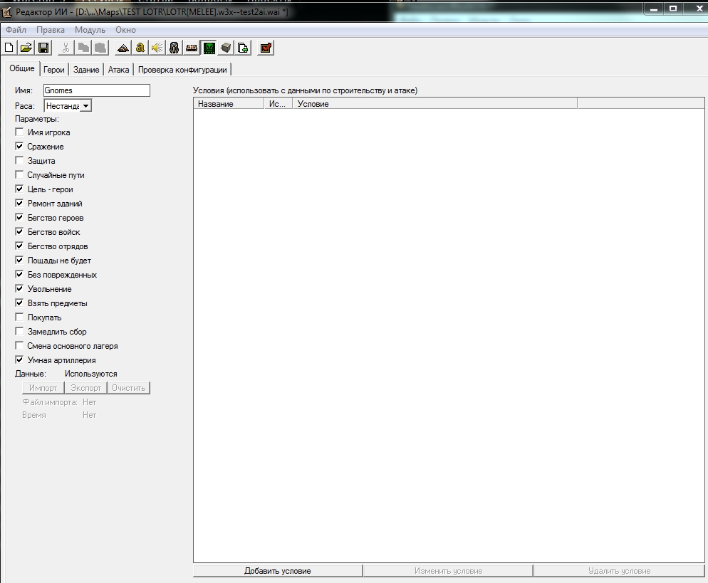Open the Object Manager cube icon
Viewport: 708px width, 583px height.
tap(226, 48)
